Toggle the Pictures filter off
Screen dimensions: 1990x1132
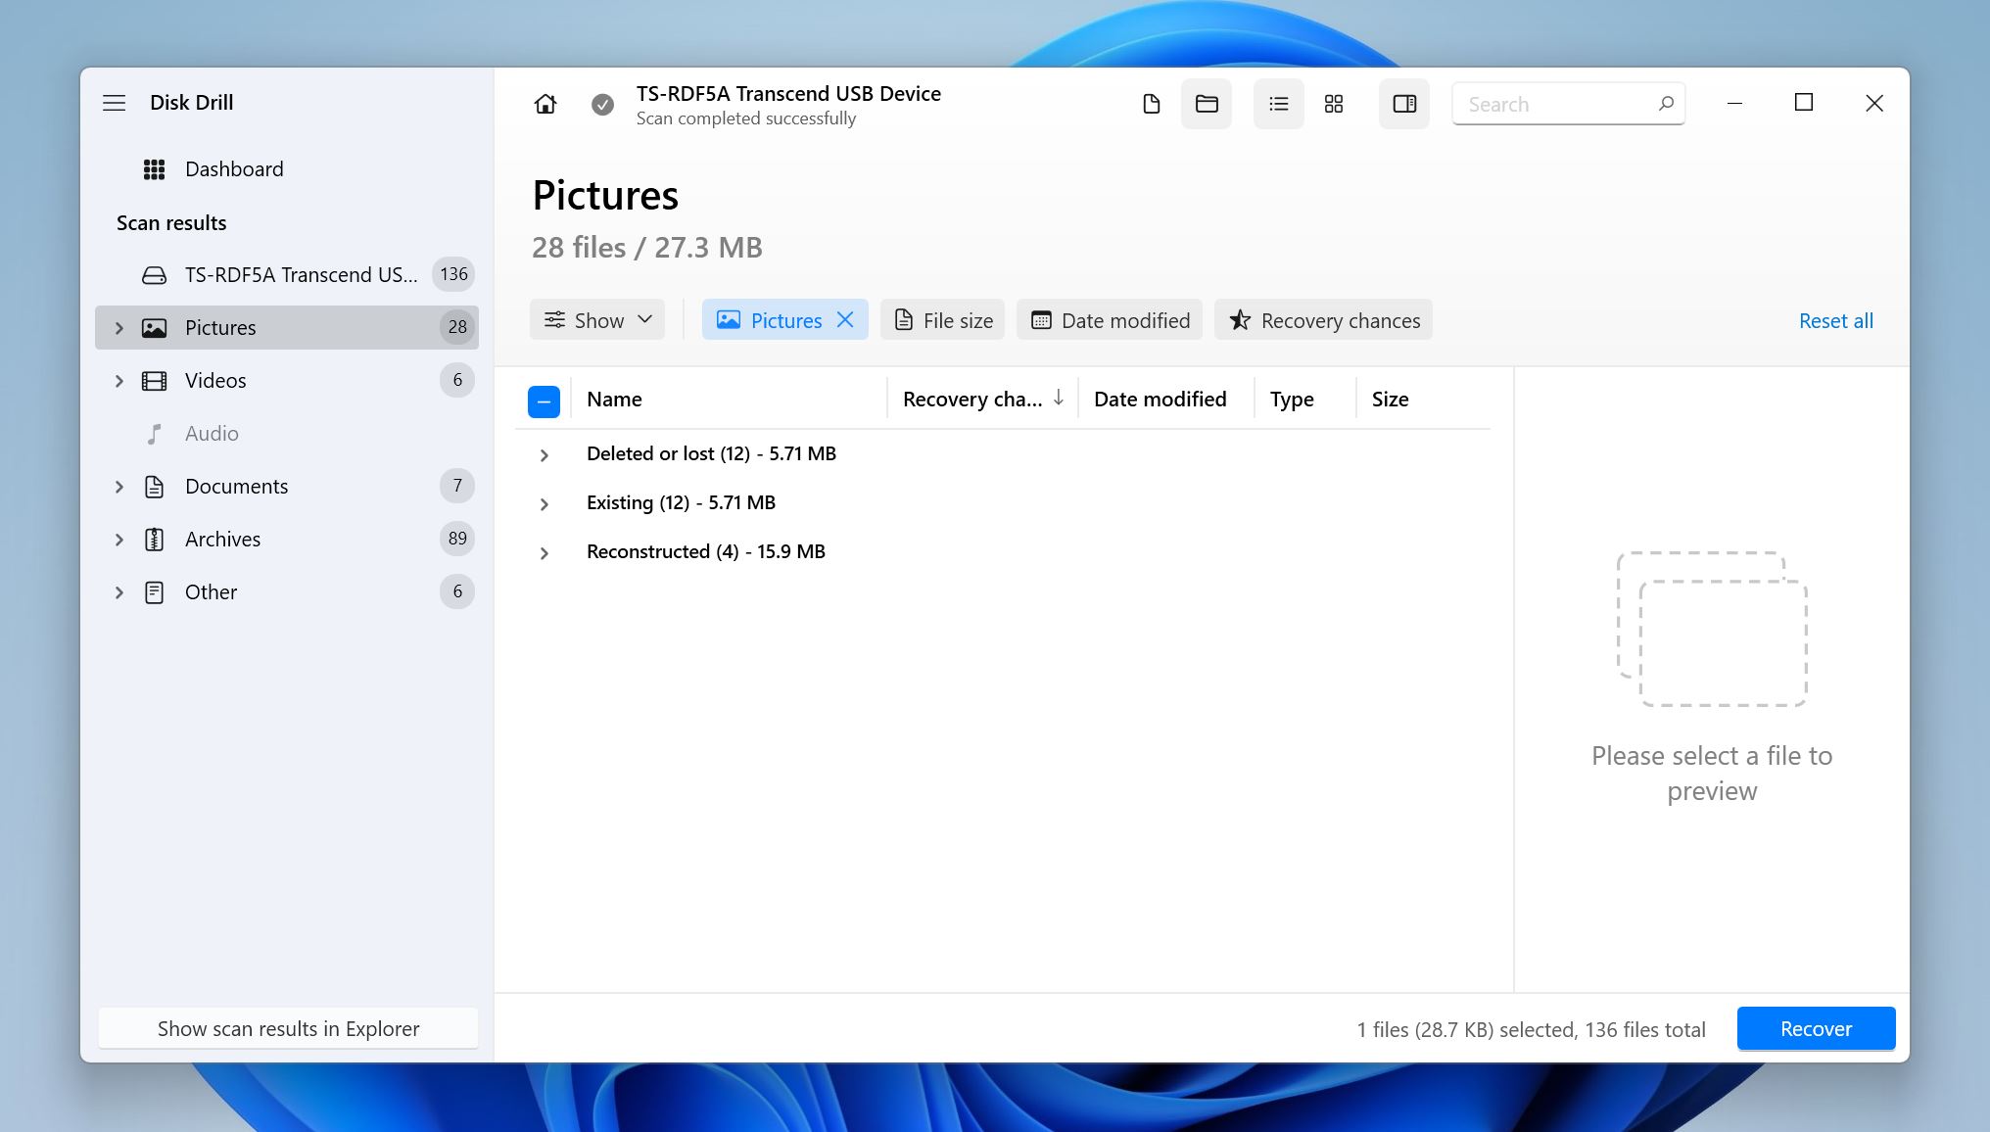coord(846,320)
